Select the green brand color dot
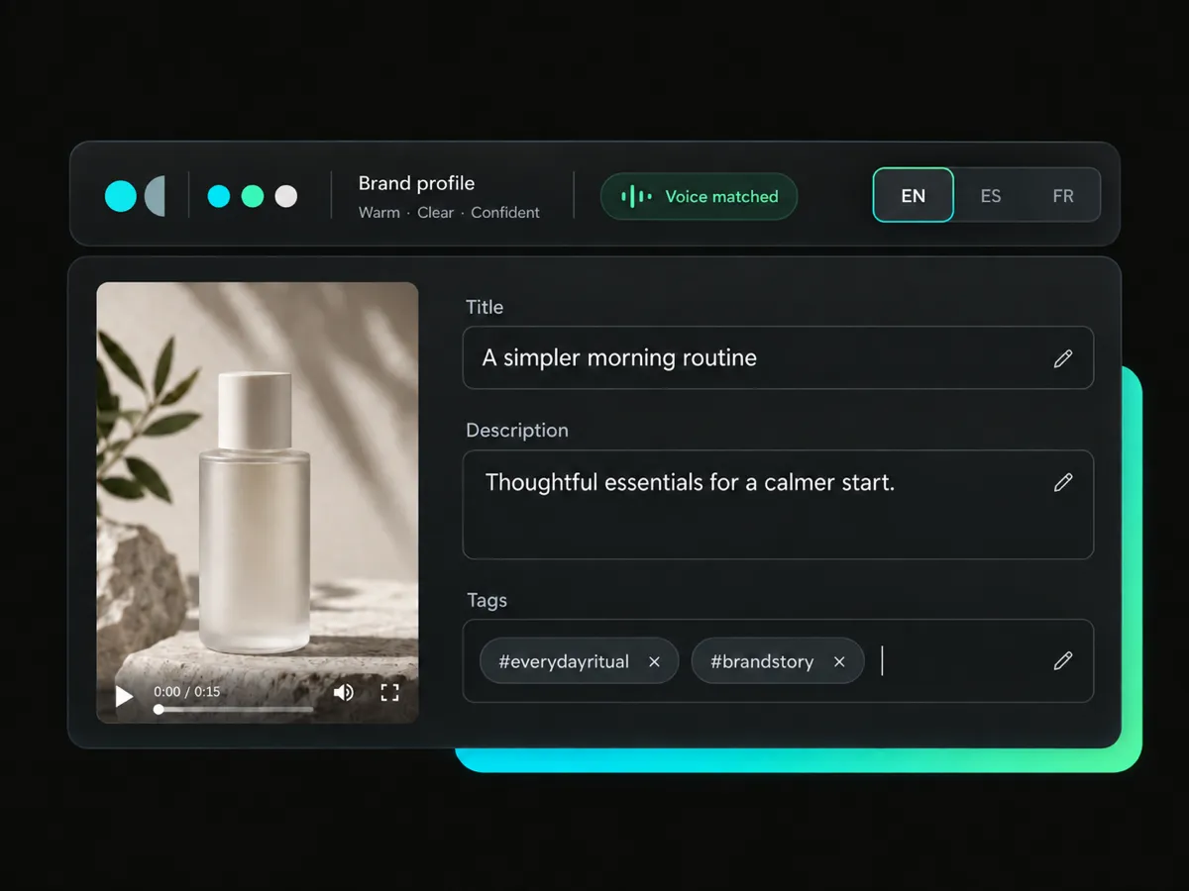This screenshot has width=1189, height=891. tap(253, 196)
